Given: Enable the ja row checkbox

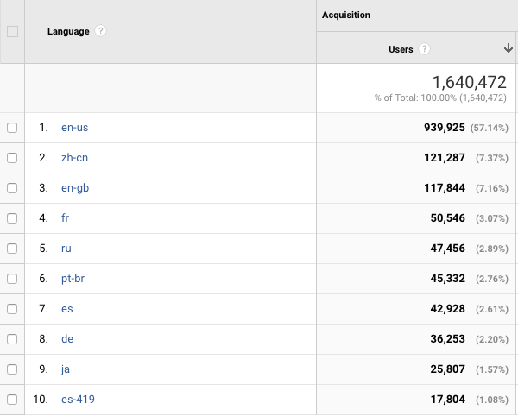Looking at the screenshot, I should (x=12, y=369).
